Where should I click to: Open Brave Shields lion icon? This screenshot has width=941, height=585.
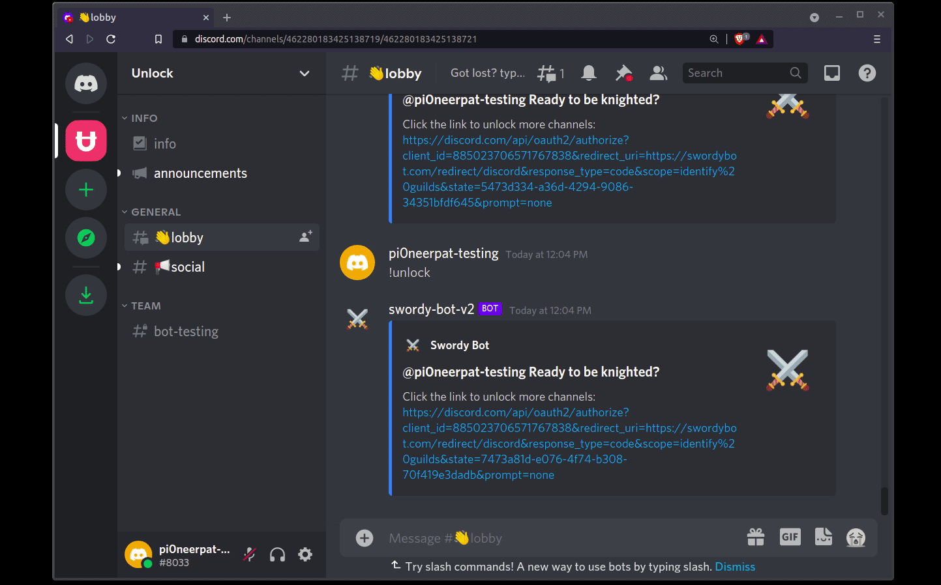pyautogui.click(x=741, y=39)
